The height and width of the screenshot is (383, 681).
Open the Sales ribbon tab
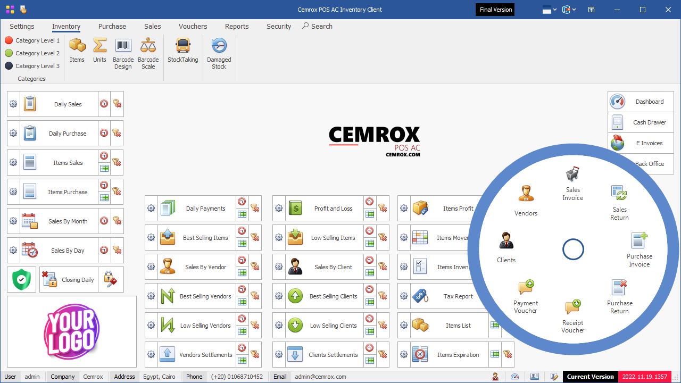153,26
